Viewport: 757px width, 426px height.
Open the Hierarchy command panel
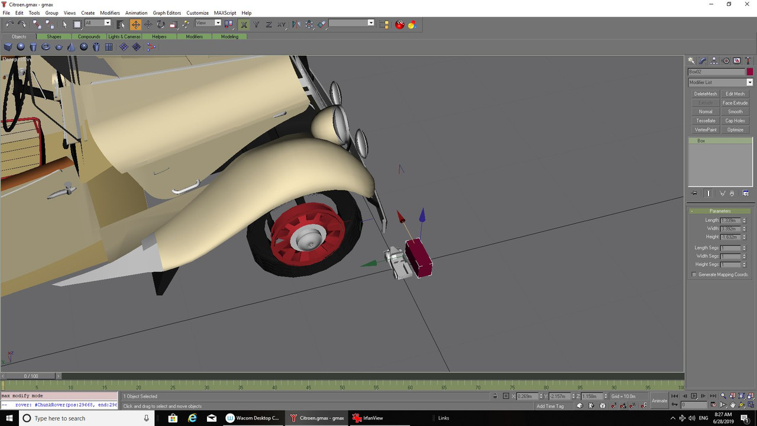point(714,60)
